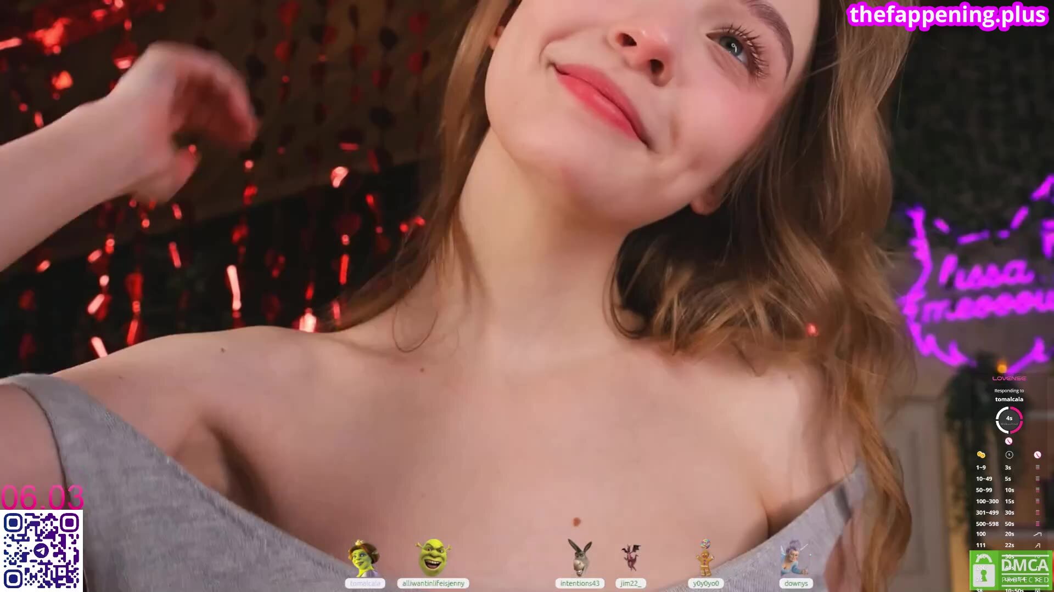The width and height of the screenshot is (1054, 592).
Task: Click the Lovense logo in the panel
Action: [x=1009, y=378]
